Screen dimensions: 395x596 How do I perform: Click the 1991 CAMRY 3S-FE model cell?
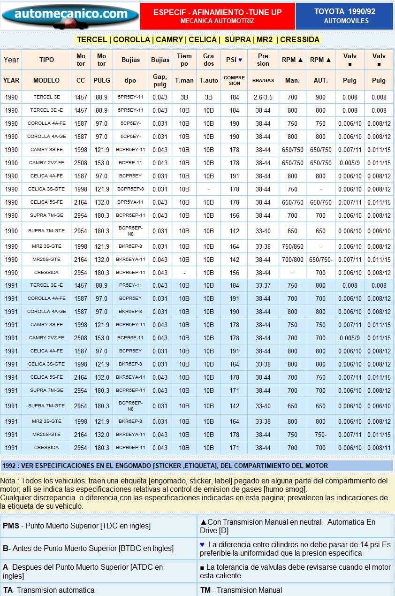click(x=46, y=325)
